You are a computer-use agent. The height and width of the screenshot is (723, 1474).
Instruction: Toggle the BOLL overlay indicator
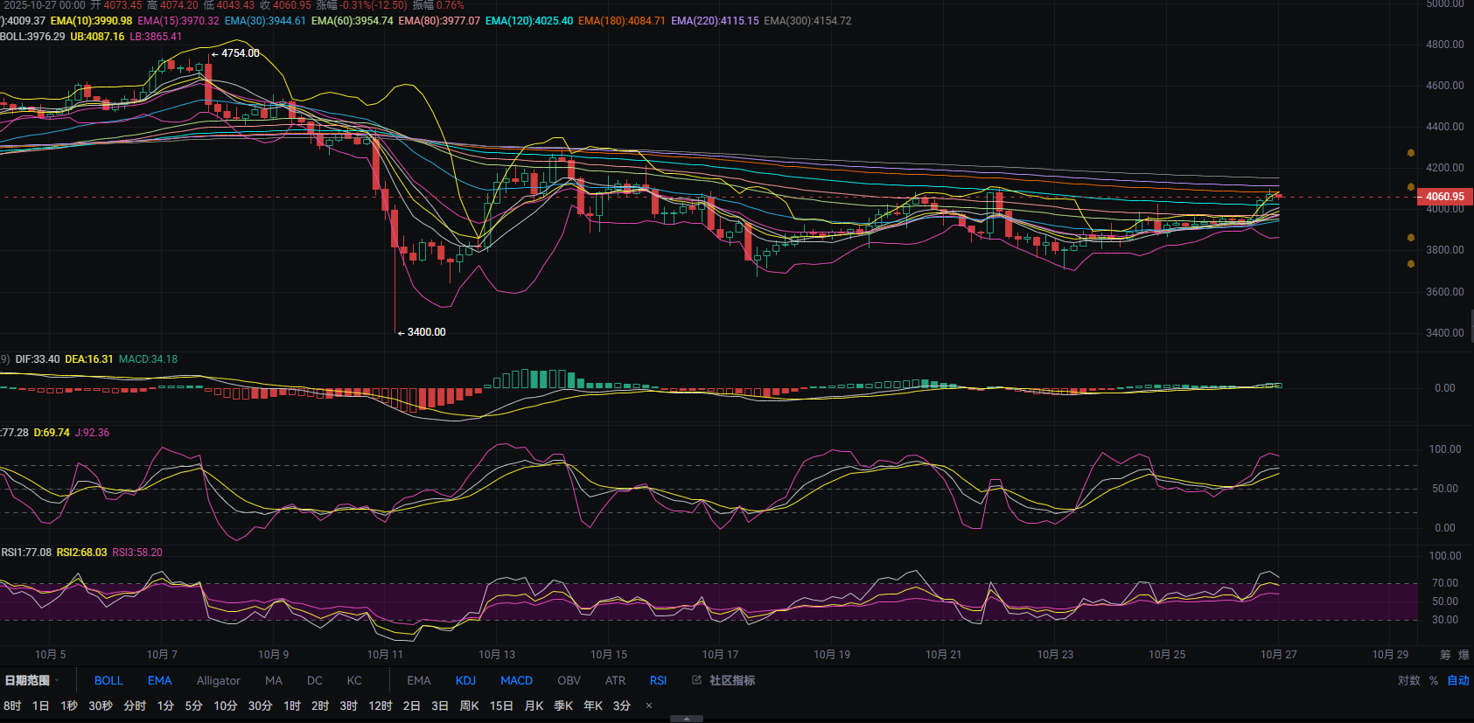tap(108, 680)
